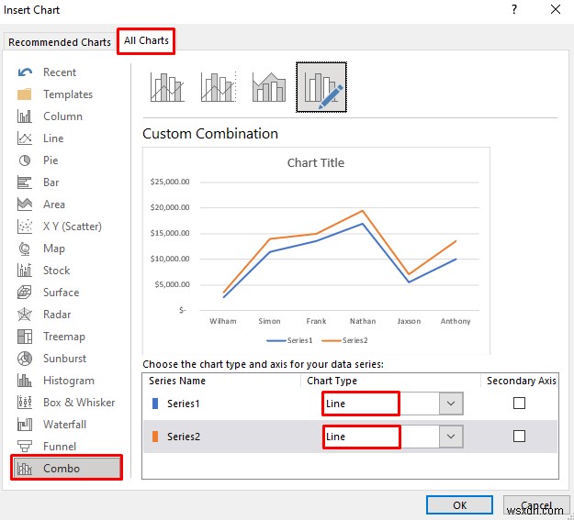Enable Secondary Axis for Series1
574x520 pixels.
point(519,403)
